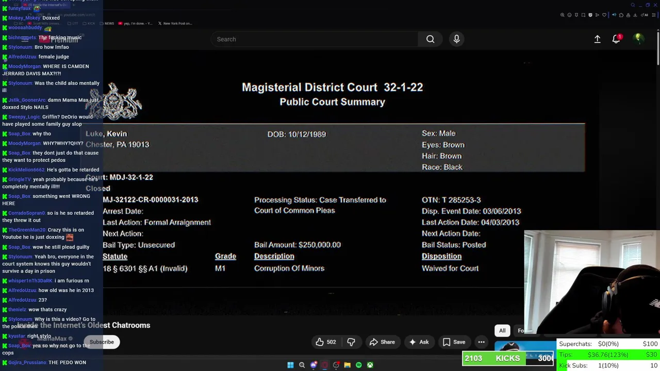Image resolution: width=660 pixels, height=371 pixels.
Task: Open Windows taskbar search
Action: coord(302,365)
